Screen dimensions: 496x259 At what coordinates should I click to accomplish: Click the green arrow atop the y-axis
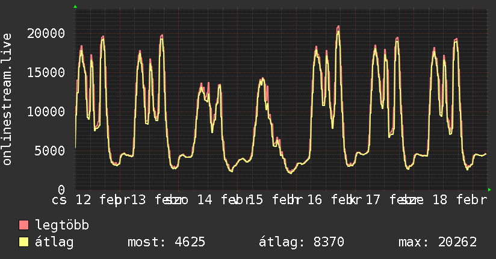pyautogui.click(x=75, y=7)
